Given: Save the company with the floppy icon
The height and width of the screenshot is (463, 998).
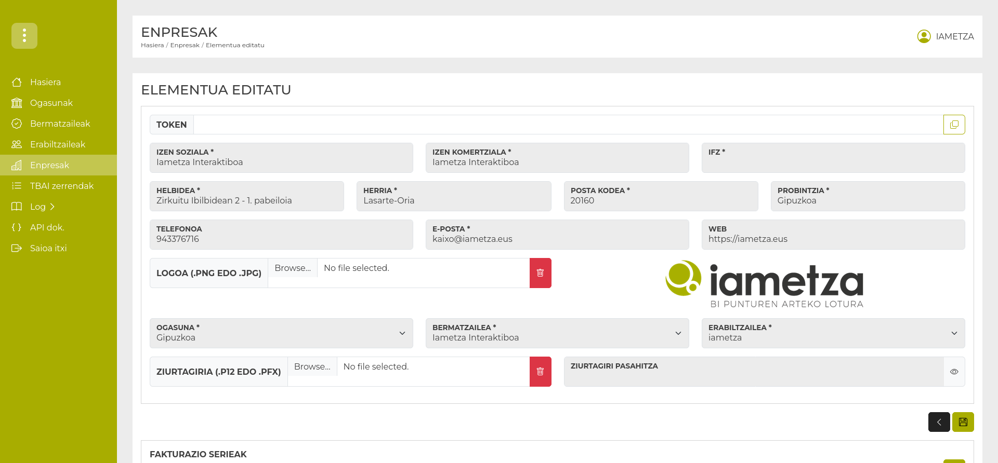Looking at the screenshot, I should click(963, 422).
